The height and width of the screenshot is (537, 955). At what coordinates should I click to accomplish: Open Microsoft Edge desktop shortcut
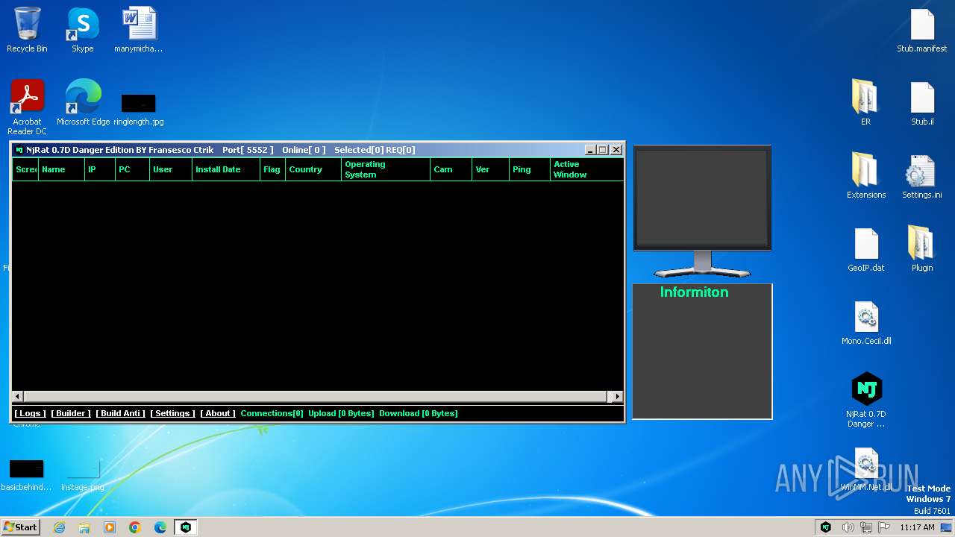click(x=83, y=103)
